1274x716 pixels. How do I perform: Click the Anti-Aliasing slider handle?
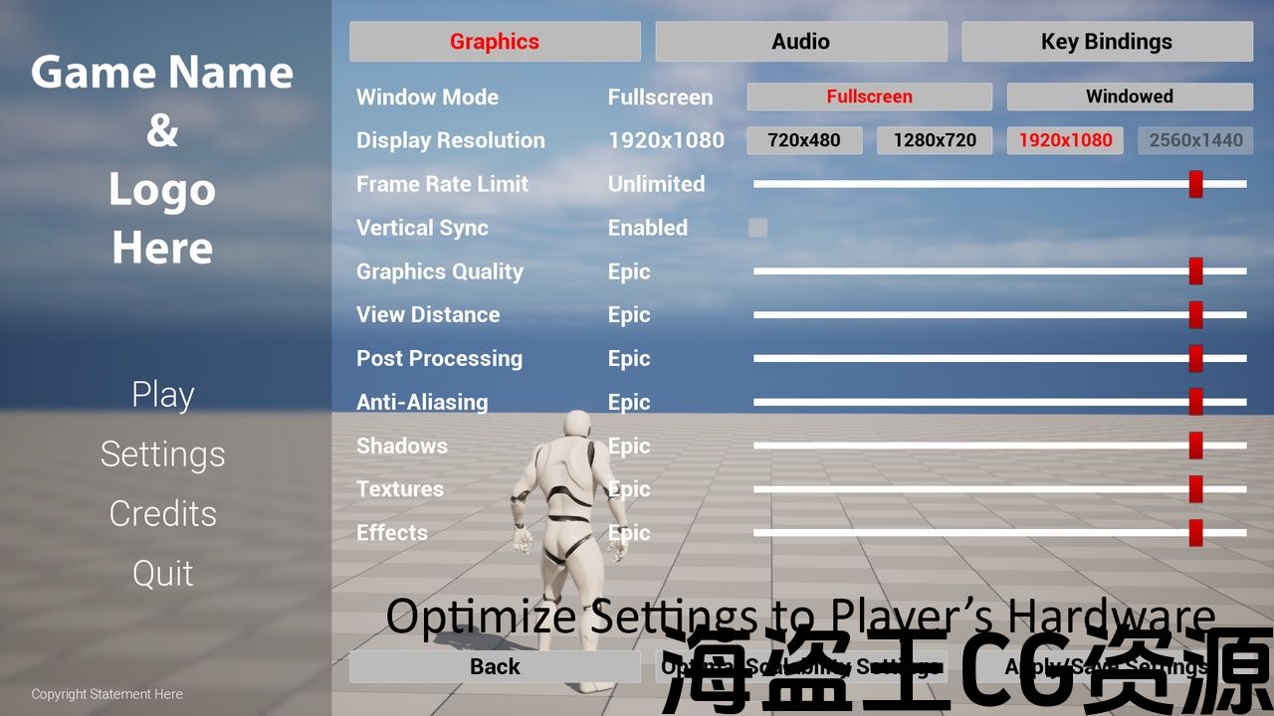1195,402
